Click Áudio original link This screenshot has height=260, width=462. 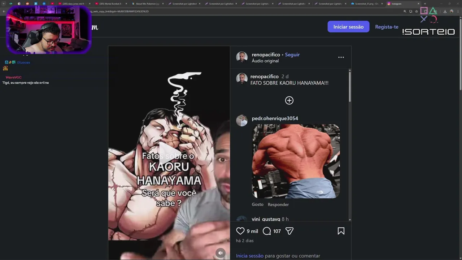click(x=265, y=61)
